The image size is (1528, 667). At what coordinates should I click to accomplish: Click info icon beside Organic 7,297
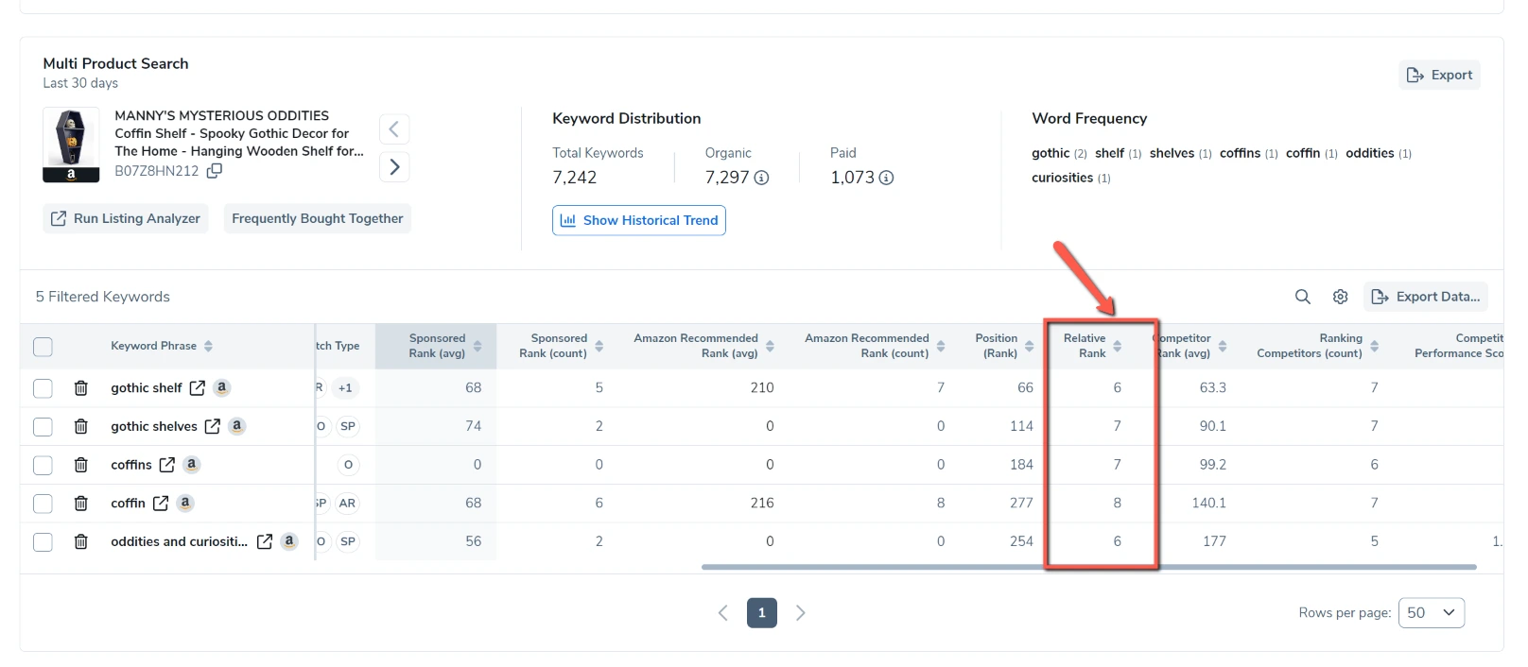(x=761, y=178)
